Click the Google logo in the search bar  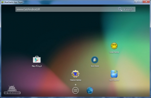[x=129, y=9]
